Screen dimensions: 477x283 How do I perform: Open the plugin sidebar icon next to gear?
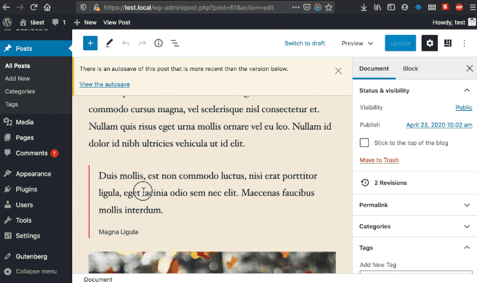pyautogui.click(x=447, y=43)
